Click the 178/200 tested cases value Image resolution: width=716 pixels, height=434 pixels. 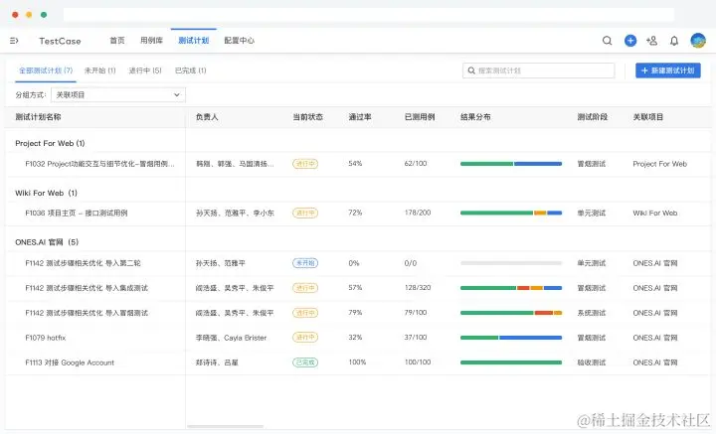coord(418,213)
